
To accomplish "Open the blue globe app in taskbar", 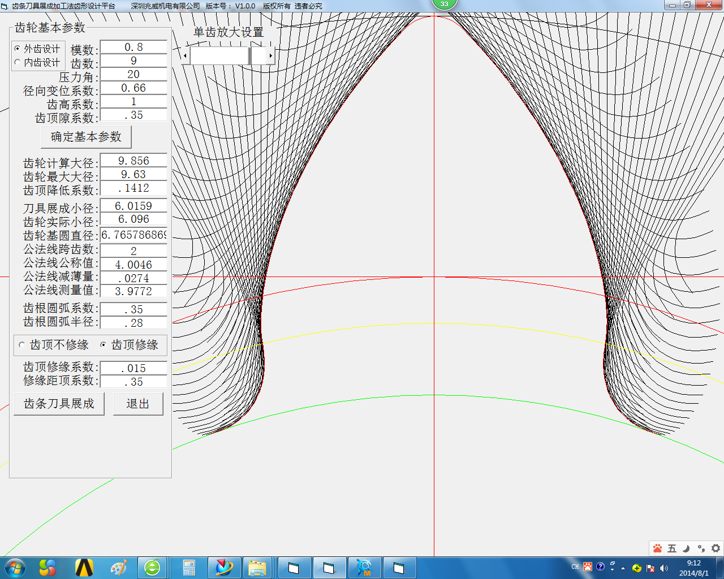I will [225, 568].
